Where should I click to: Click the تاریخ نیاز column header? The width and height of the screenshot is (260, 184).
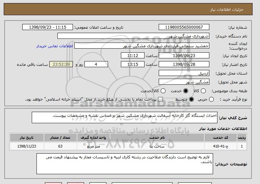27,138
